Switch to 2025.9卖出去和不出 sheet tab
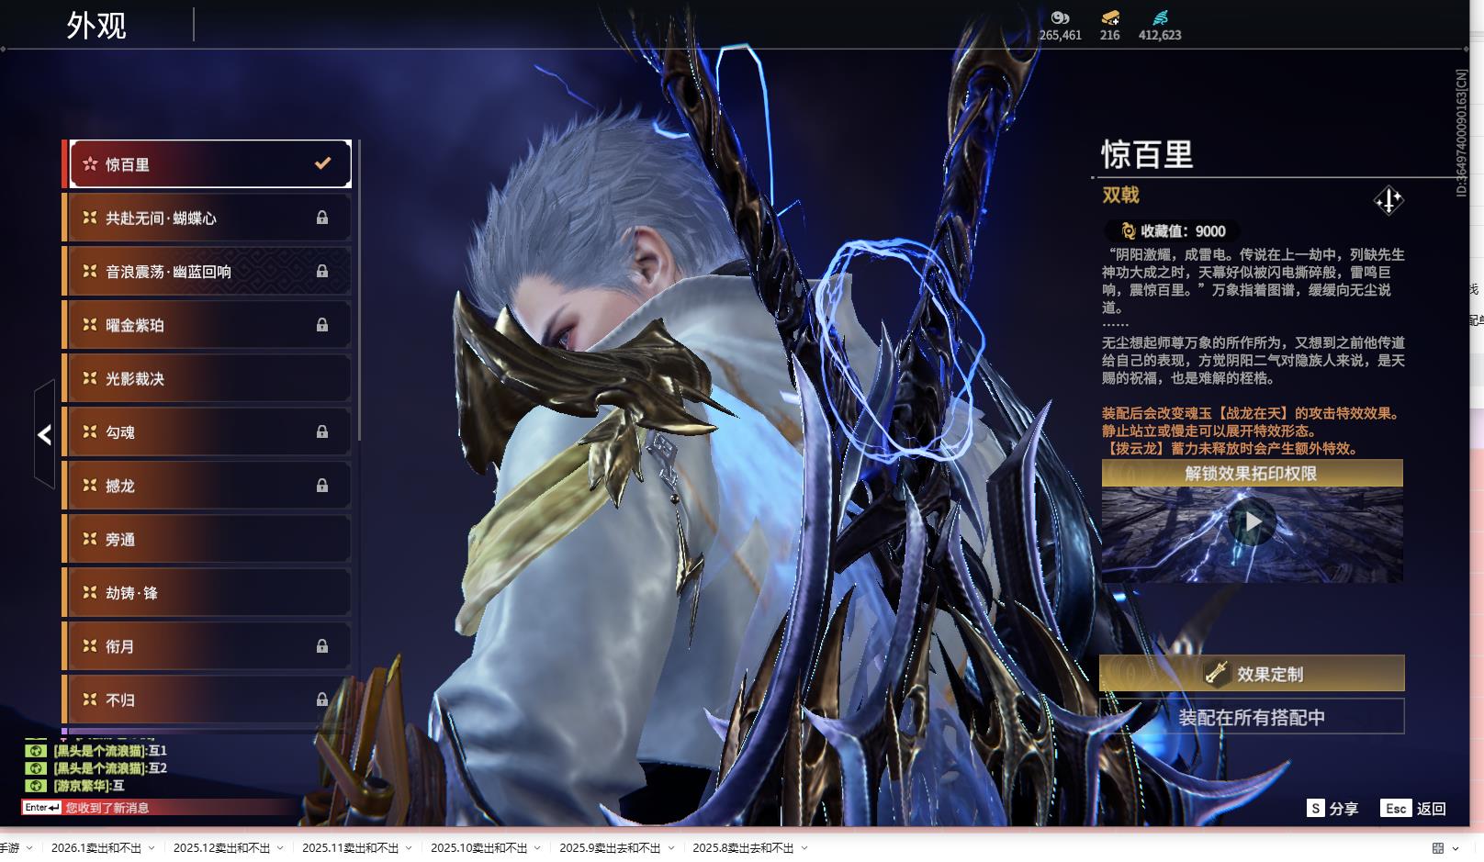1484x862 pixels. tap(609, 848)
